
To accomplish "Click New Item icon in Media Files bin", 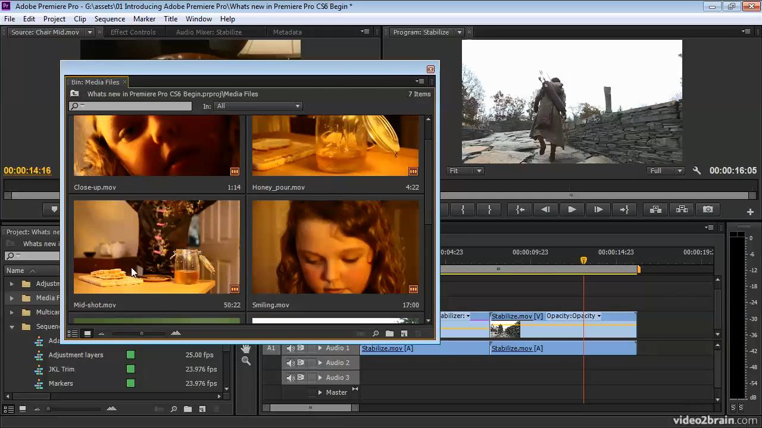I will click(x=404, y=333).
